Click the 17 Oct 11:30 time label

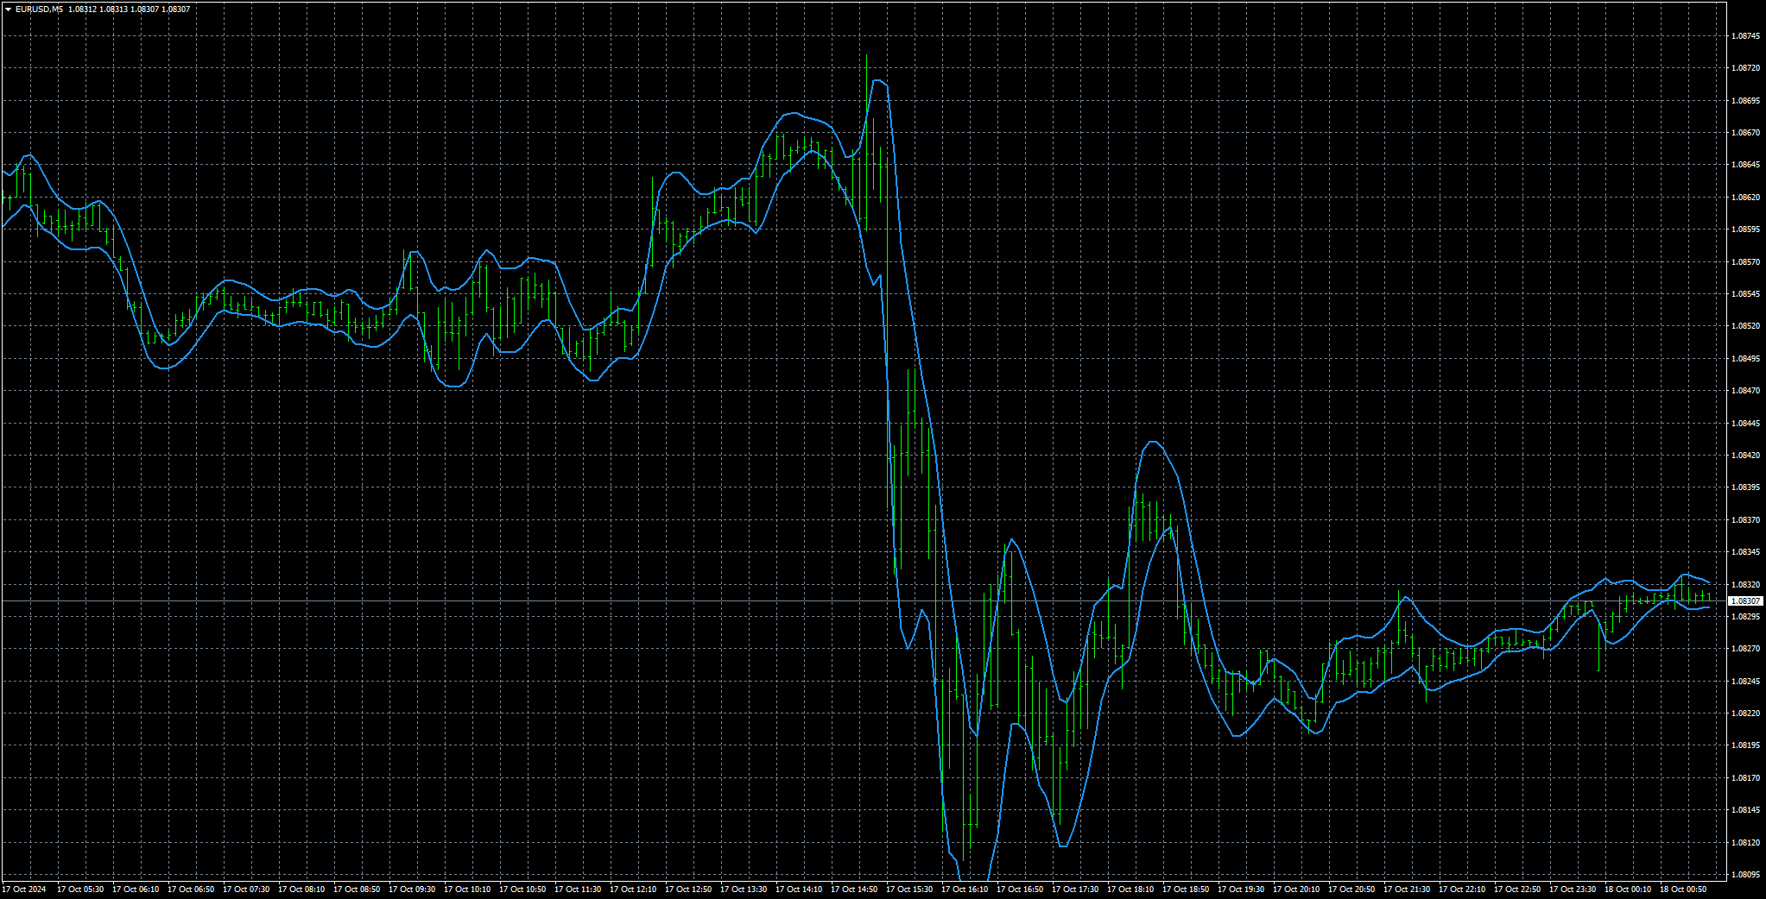click(x=578, y=890)
